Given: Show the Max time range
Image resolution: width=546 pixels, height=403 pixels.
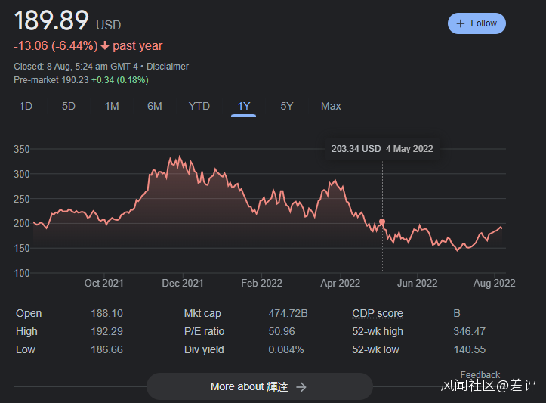Looking at the screenshot, I should point(331,107).
